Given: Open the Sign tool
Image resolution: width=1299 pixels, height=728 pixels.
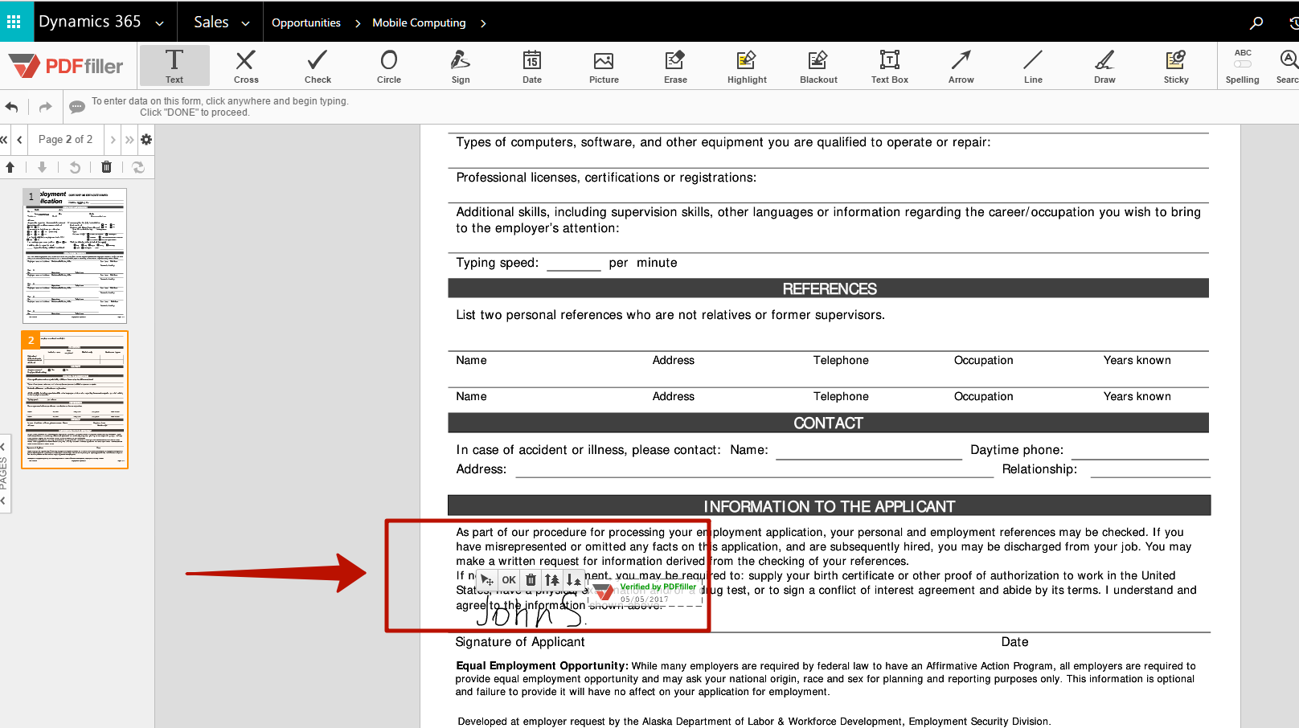Looking at the screenshot, I should click(461, 65).
